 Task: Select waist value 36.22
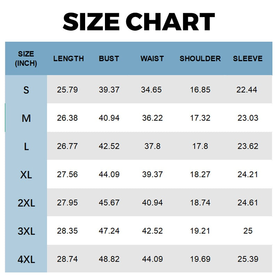pyautogui.click(x=152, y=118)
